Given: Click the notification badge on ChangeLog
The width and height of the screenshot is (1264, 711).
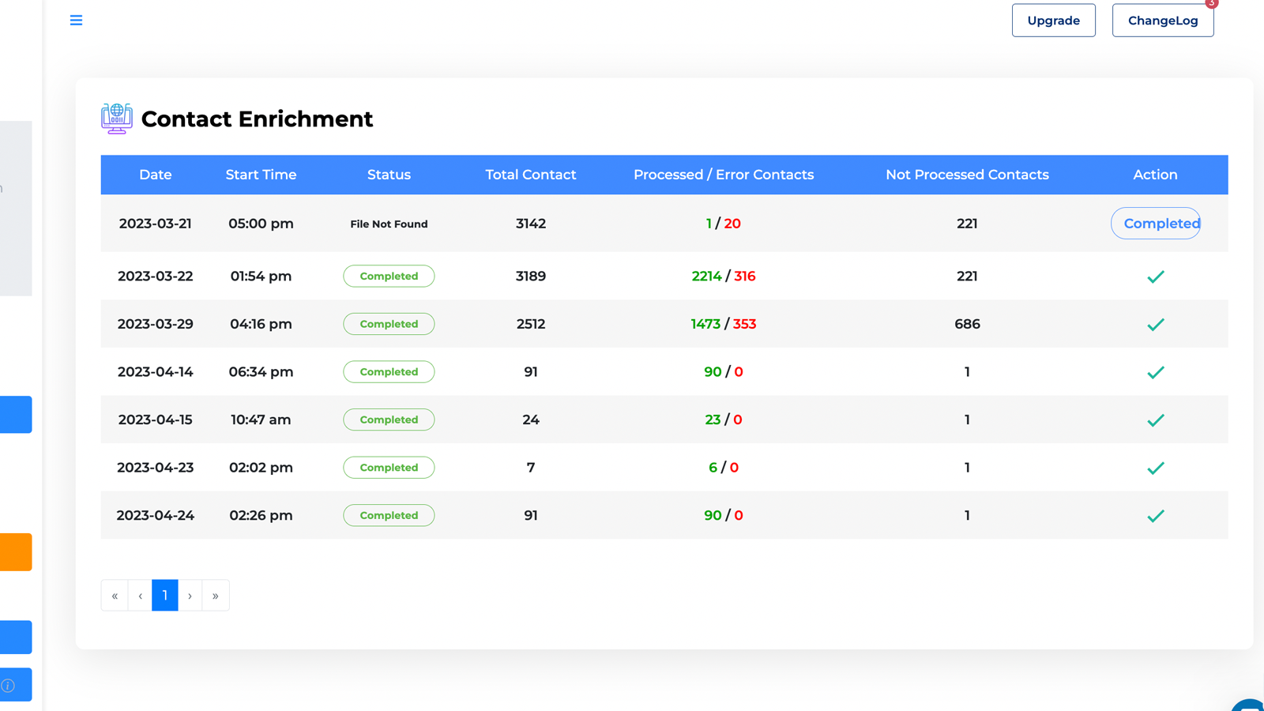Looking at the screenshot, I should [1210, 3].
